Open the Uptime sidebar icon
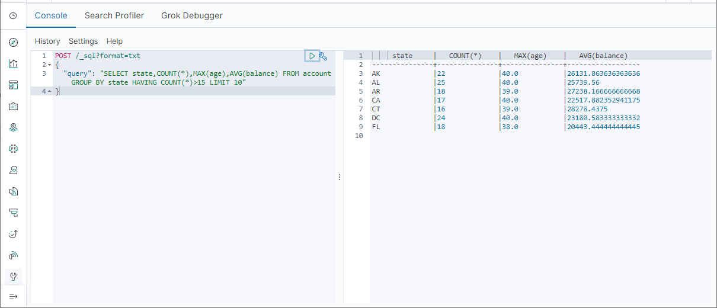Image resolution: width=717 pixels, height=308 pixels. (x=13, y=234)
